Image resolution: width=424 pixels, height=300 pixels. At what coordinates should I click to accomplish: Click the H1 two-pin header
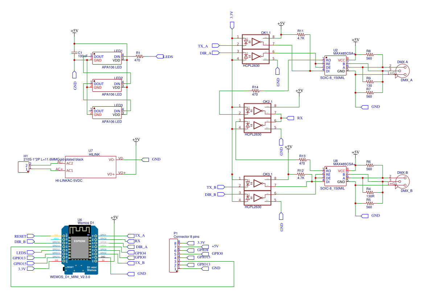pyautogui.click(x=24, y=167)
